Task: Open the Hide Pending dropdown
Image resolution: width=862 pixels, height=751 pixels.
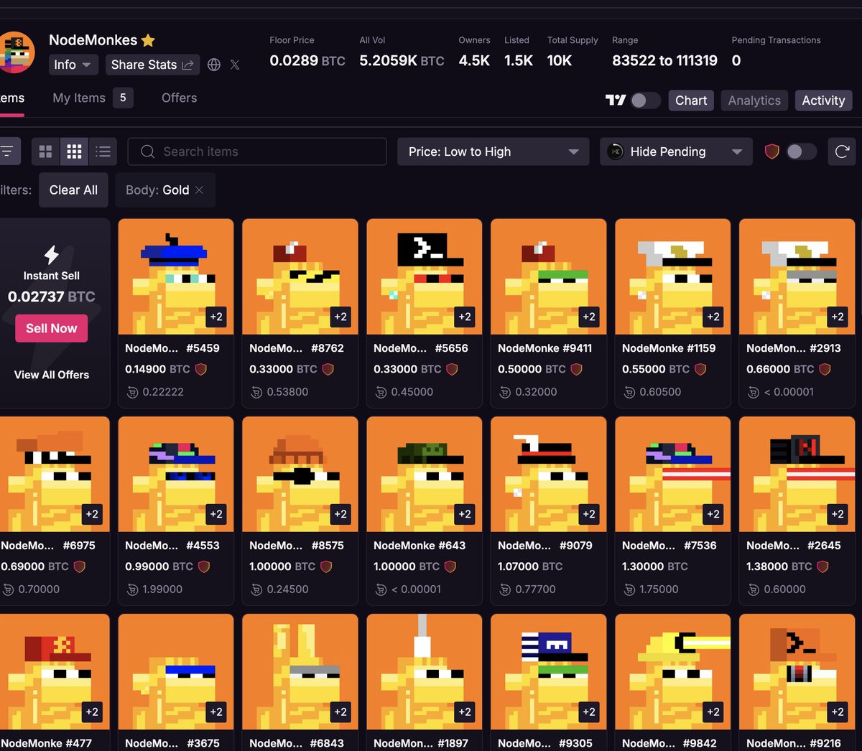Action: [676, 151]
